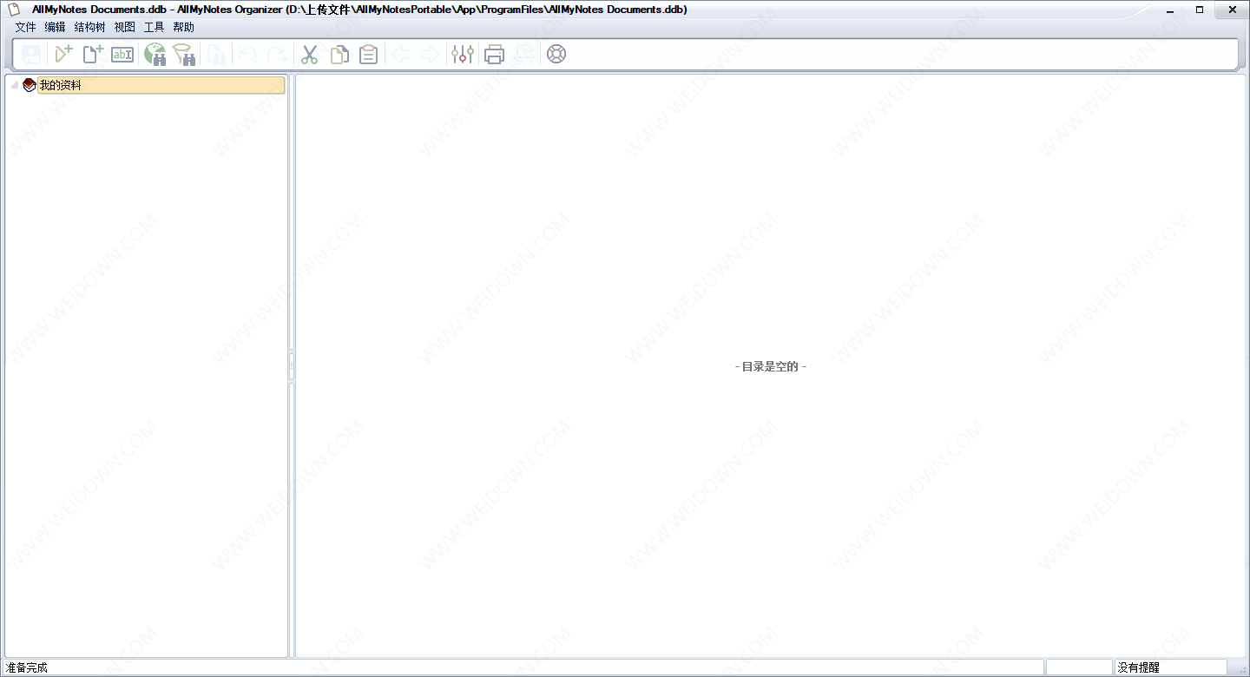1250x677 pixels.
Task: Add a new folder with the toolbar icon
Action: (x=63, y=55)
